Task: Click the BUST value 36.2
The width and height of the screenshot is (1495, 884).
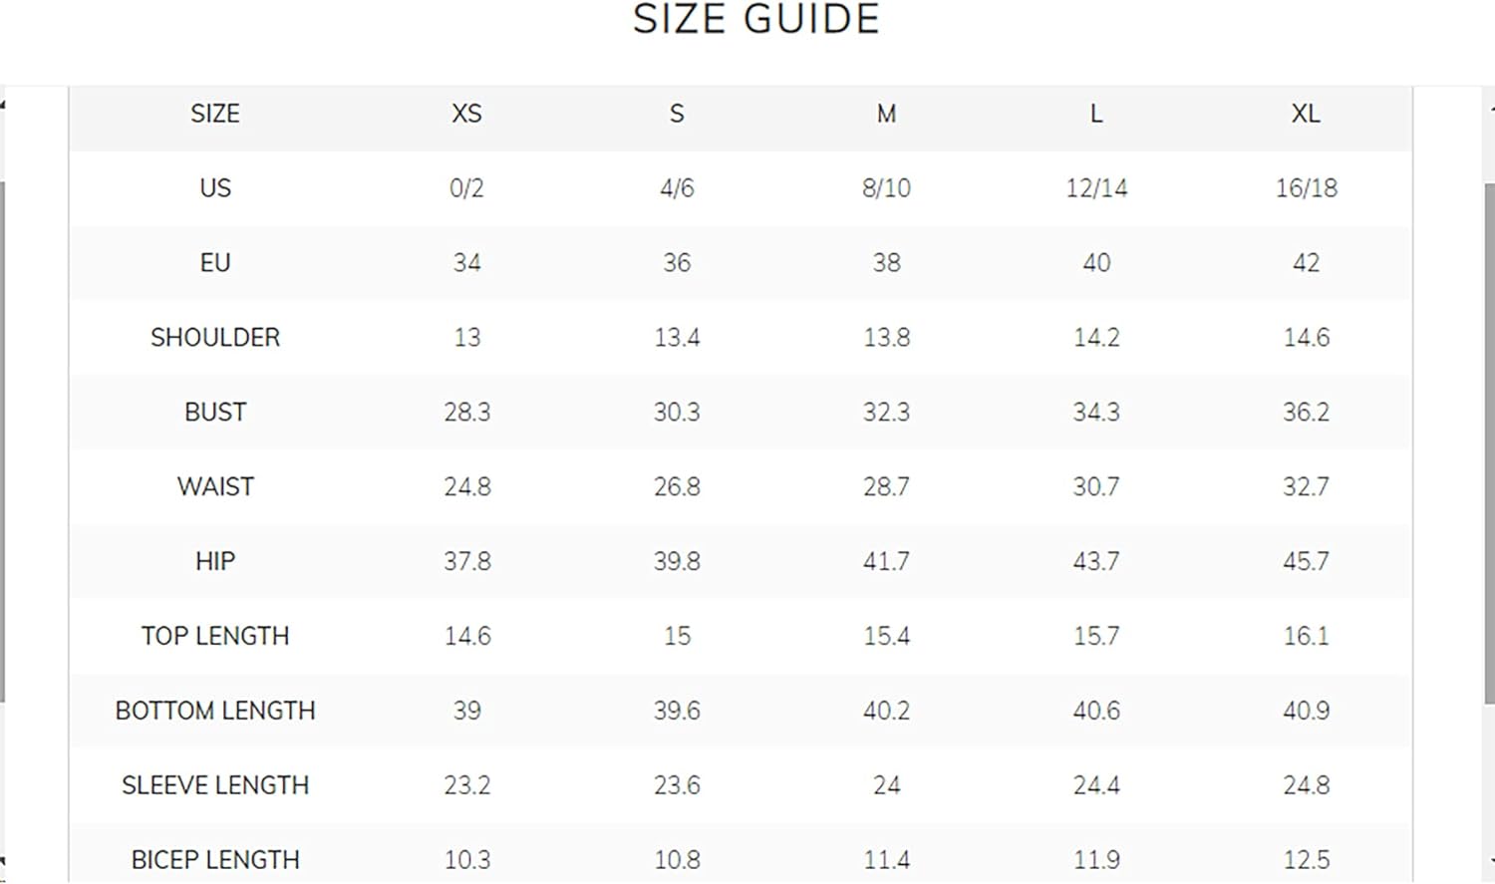Action: click(1306, 412)
